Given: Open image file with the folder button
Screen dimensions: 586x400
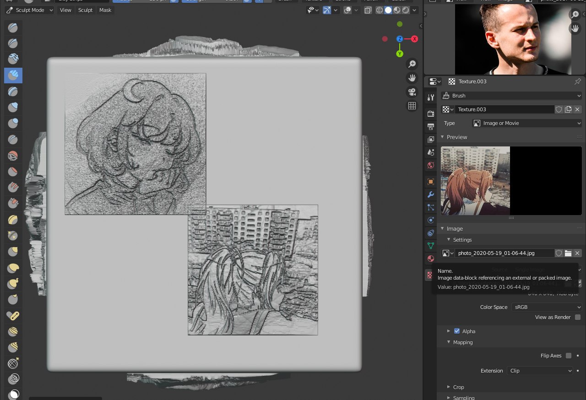Looking at the screenshot, I should pyautogui.click(x=568, y=253).
